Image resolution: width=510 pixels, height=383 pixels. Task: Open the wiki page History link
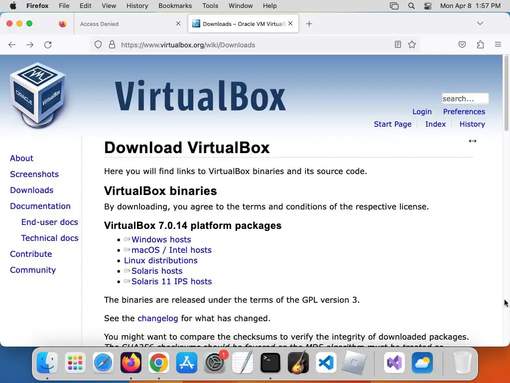point(472,124)
